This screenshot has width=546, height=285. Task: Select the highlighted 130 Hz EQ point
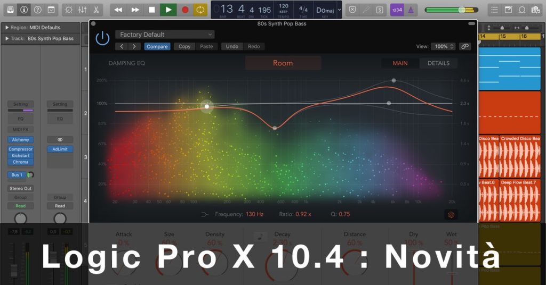pos(207,106)
